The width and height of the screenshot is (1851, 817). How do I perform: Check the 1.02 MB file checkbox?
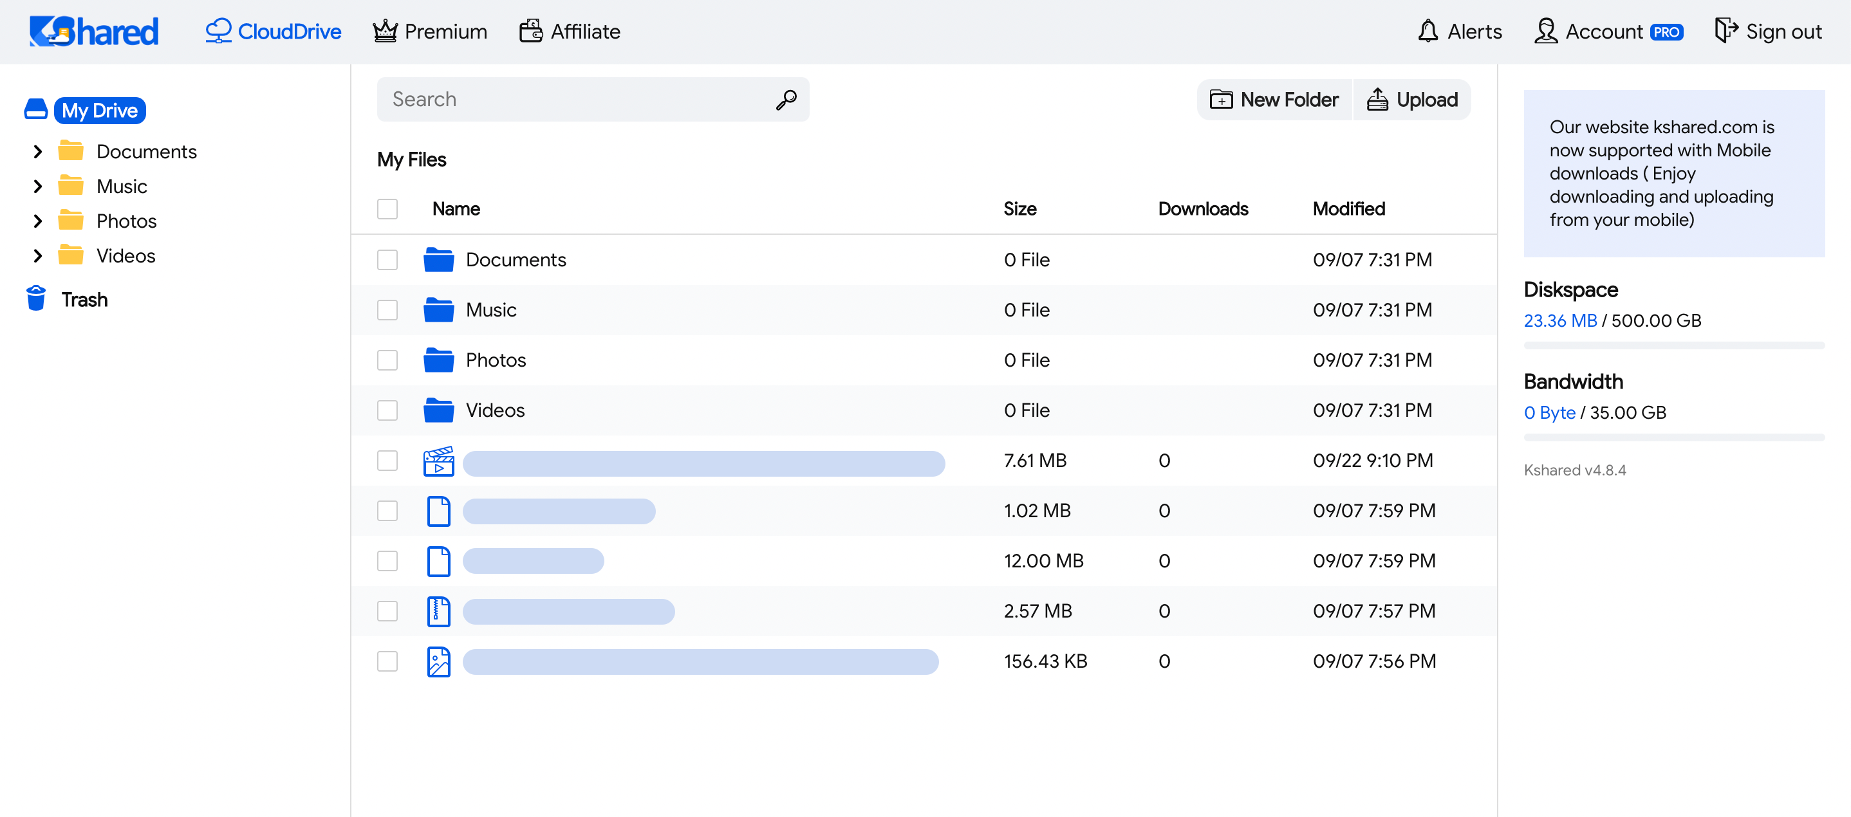[x=387, y=511]
